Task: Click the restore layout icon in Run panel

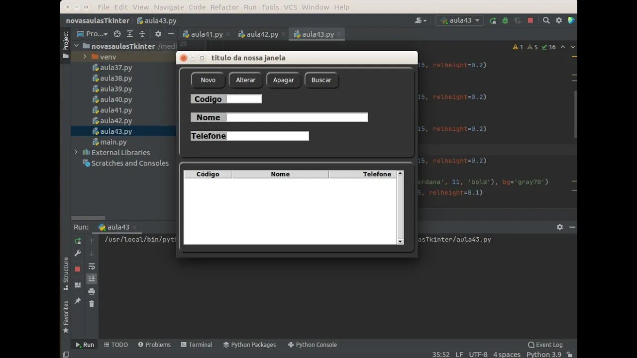Action: click(78, 285)
